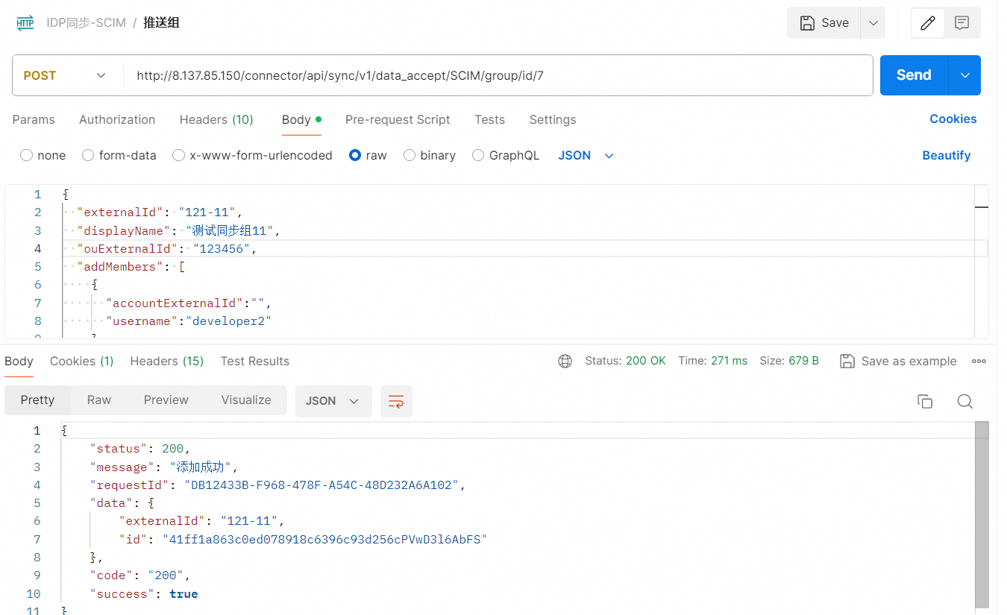1007x615 pixels.
Task: Switch response view to Raw
Action: 99,400
